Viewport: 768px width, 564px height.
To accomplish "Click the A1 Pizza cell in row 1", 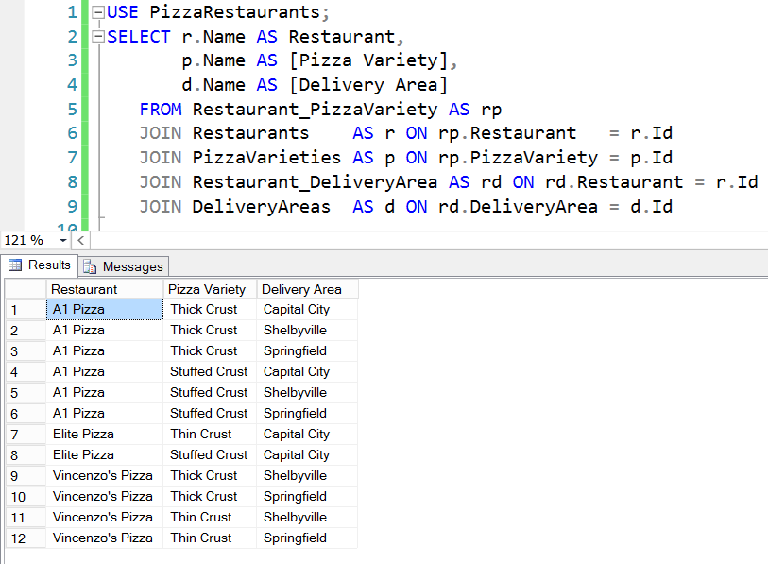I will click(x=104, y=310).
